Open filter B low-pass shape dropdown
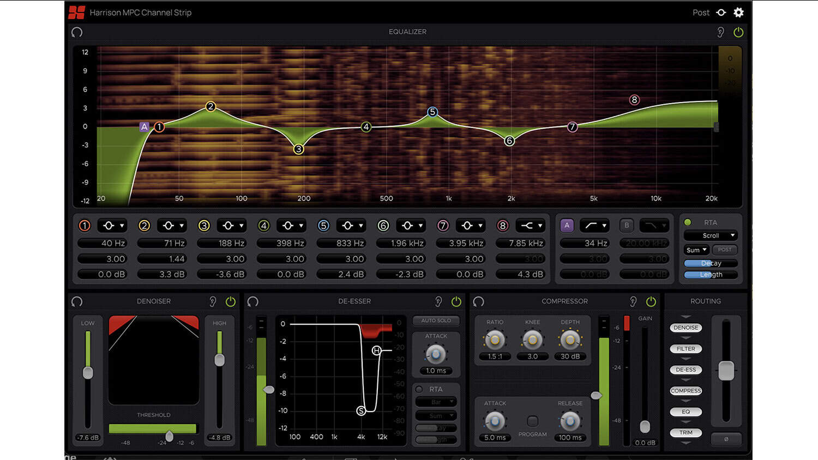The image size is (818, 460). 654,225
